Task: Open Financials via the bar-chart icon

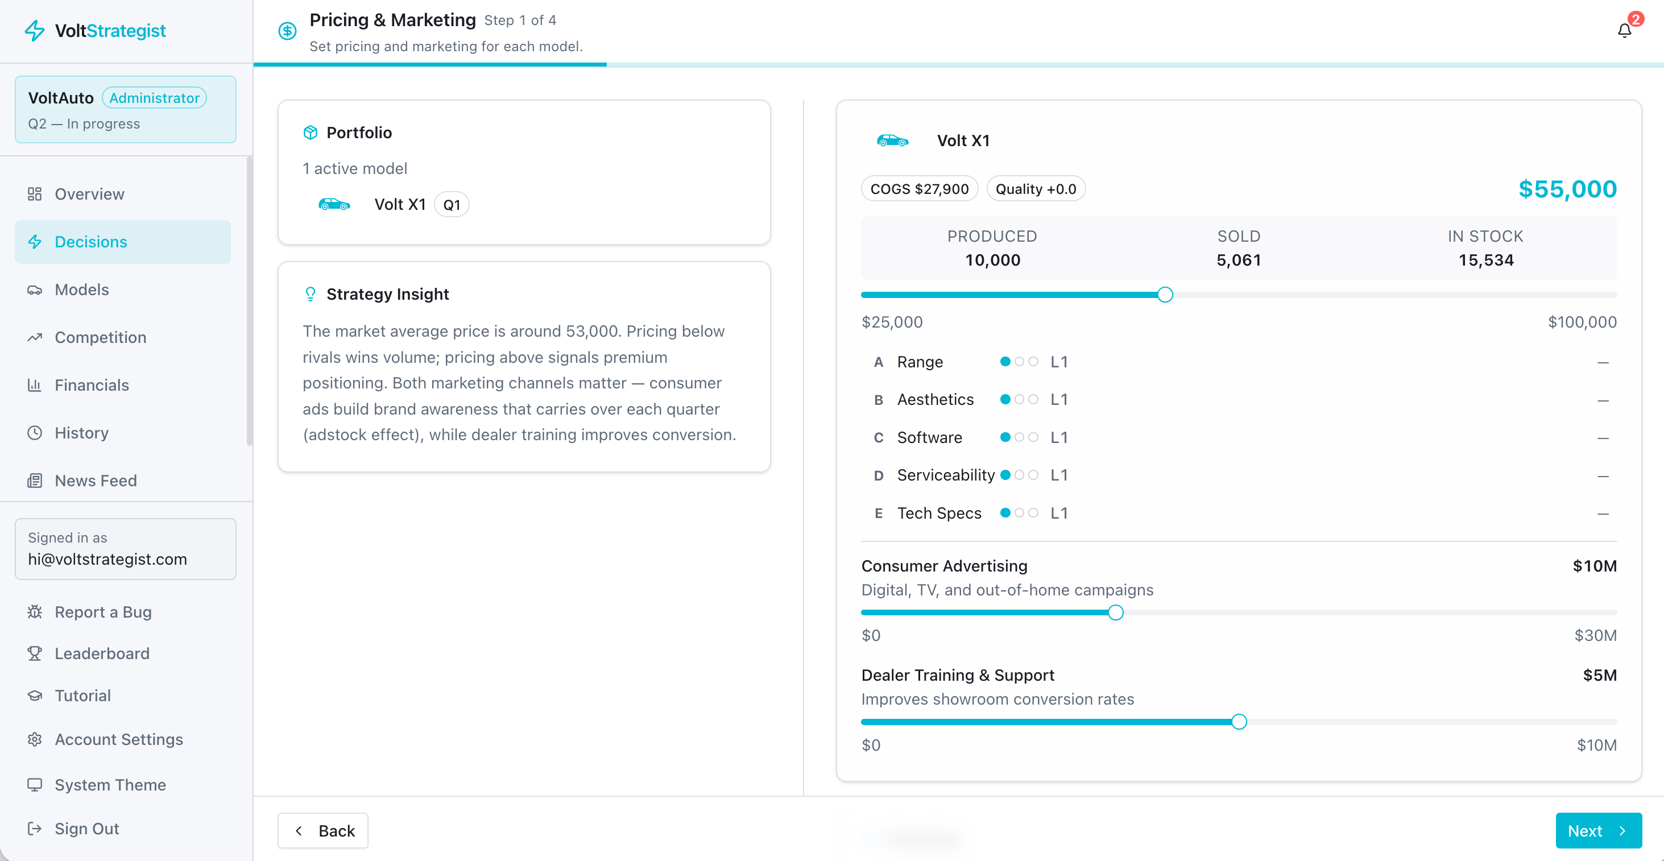Action: [x=35, y=385]
